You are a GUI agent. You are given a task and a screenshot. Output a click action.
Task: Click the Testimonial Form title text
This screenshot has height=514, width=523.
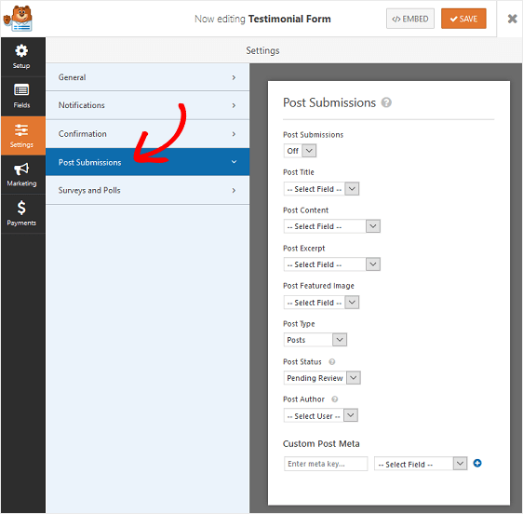[289, 19]
